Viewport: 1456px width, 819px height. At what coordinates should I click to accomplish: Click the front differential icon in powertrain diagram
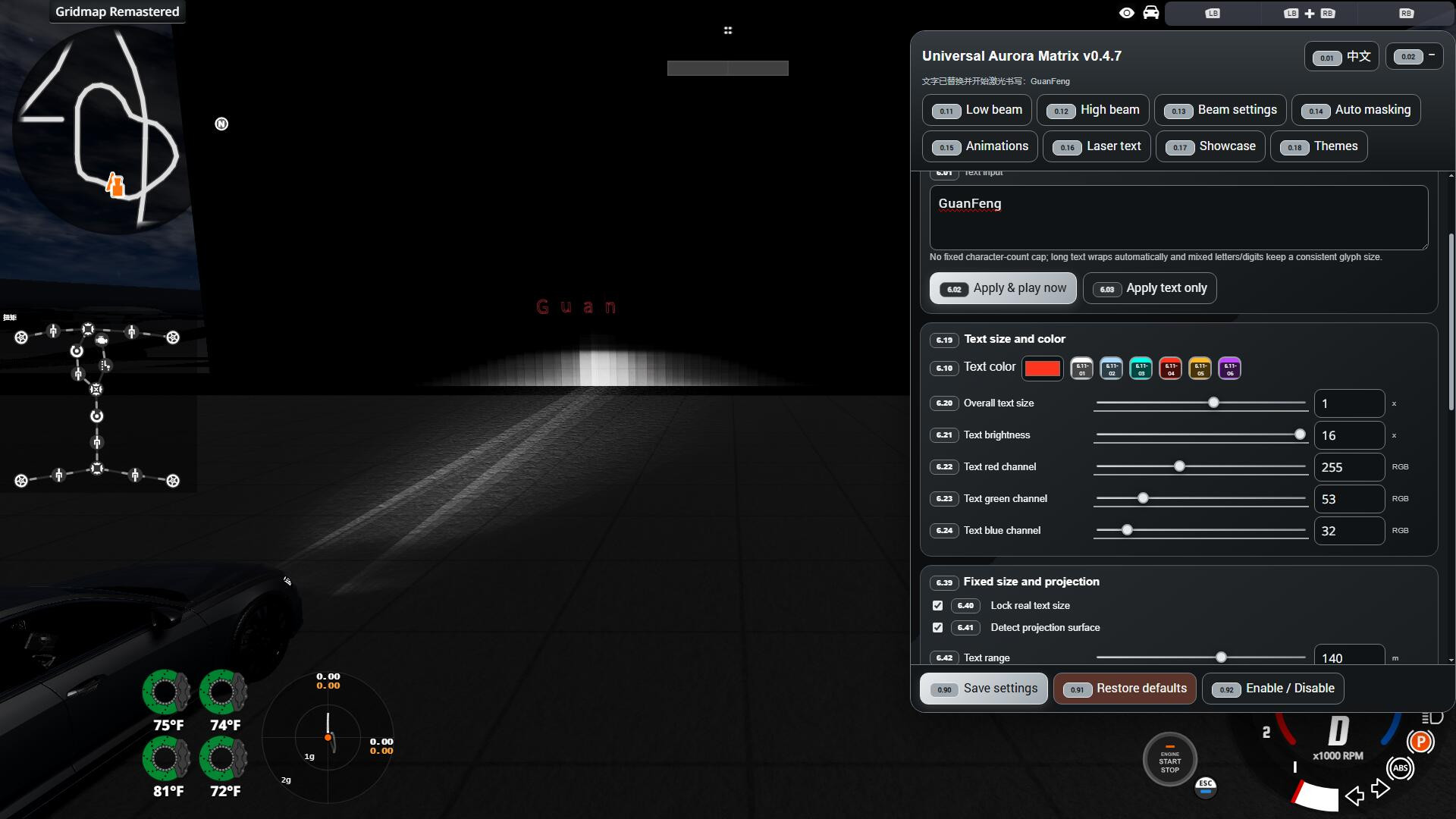click(88, 329)
